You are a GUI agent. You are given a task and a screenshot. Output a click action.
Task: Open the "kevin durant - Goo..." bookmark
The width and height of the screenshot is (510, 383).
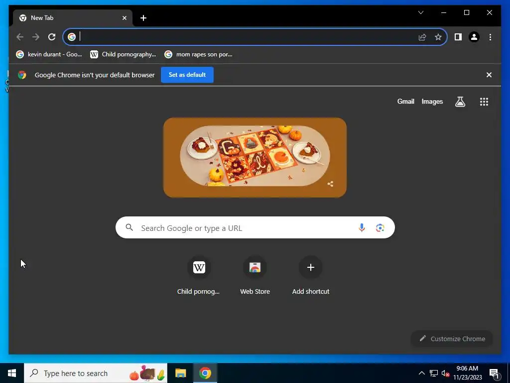point(49,54)
